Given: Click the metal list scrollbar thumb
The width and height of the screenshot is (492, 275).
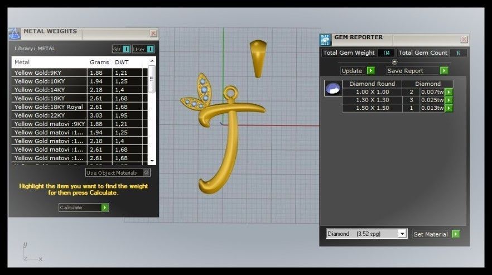Looking at the screenshot, I should [x=152, y=79].
